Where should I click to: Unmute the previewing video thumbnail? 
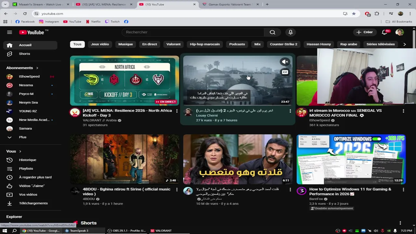pyautogui.click(x=285, y=62)
